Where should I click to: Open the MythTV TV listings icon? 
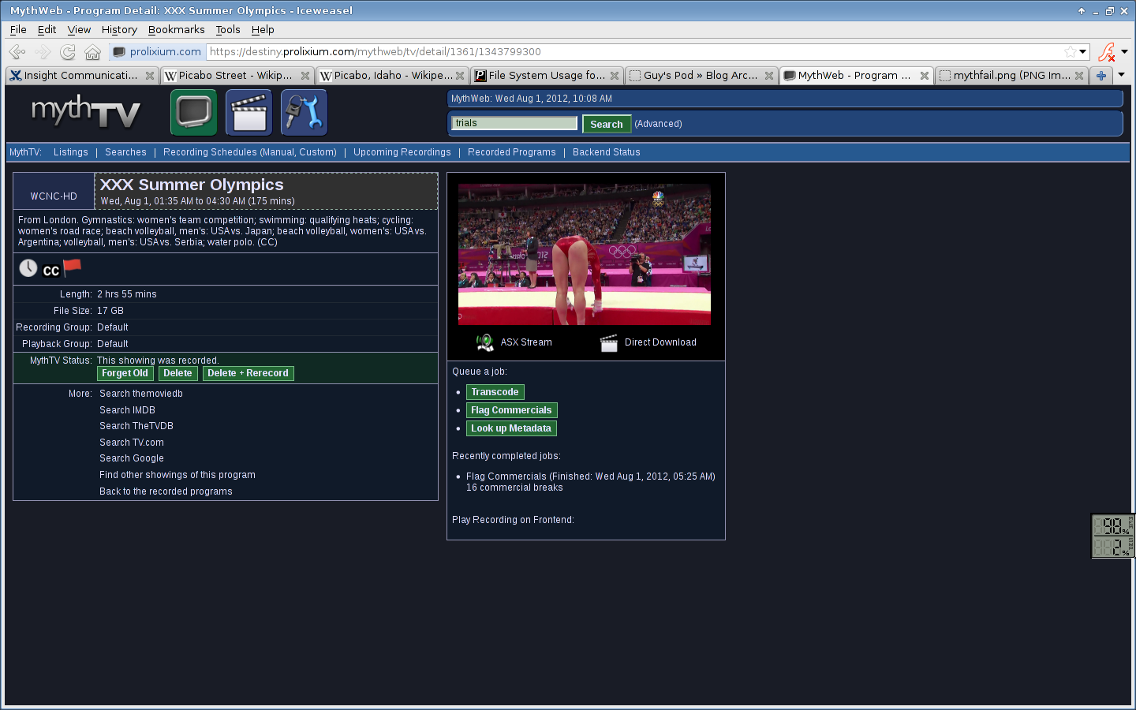point(193,113)
